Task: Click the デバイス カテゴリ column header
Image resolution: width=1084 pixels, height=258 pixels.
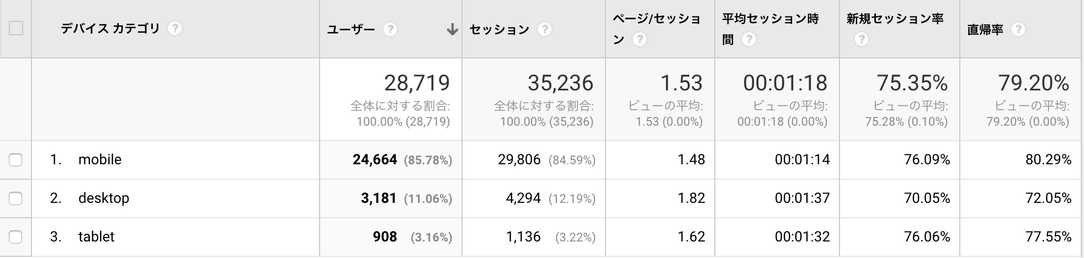Action: [110, 29]
